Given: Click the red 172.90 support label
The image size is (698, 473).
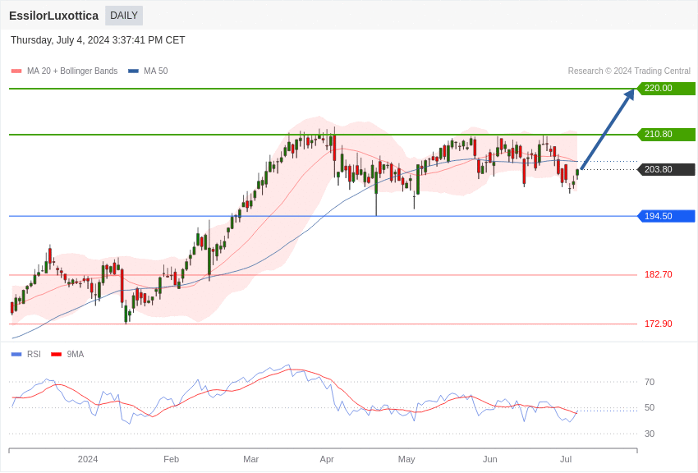Looking at the screenshot, I should pos(658,324).
